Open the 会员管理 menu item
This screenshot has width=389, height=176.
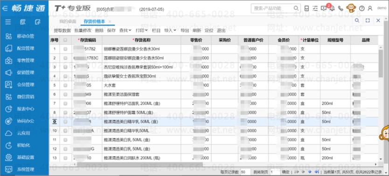[x=26, y=85]
